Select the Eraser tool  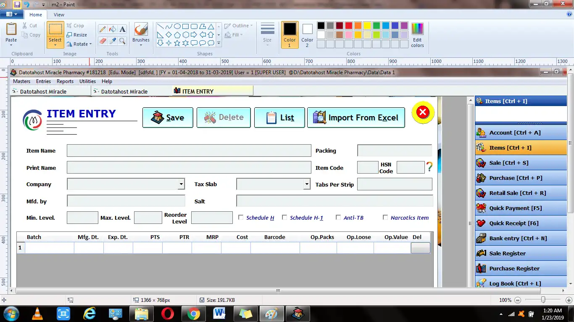[102, 41]
